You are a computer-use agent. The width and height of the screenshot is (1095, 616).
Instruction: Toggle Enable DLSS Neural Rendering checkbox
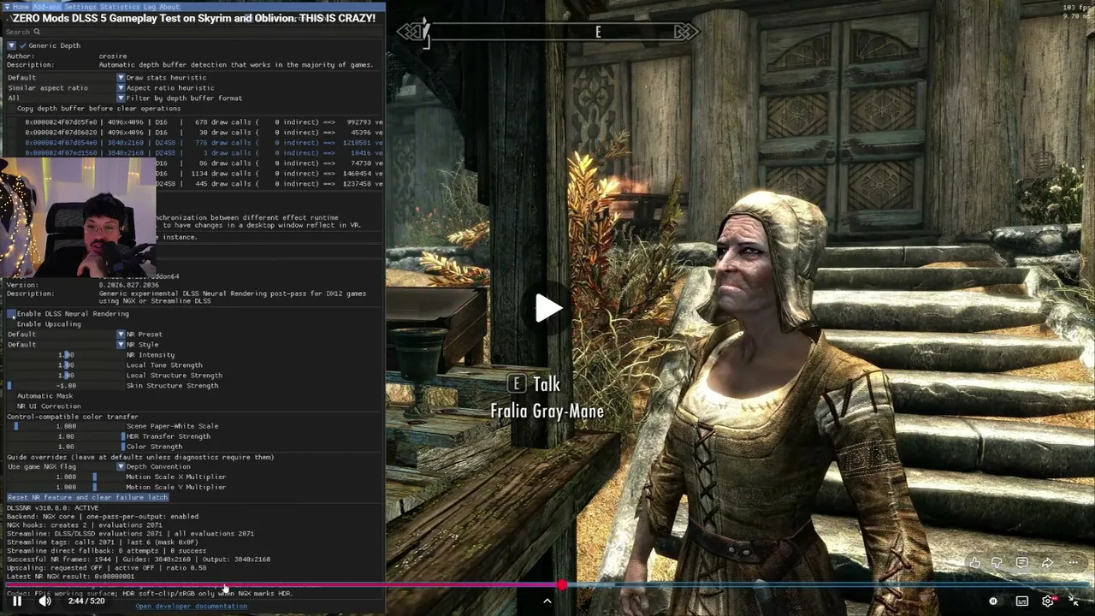pos(11,314)
